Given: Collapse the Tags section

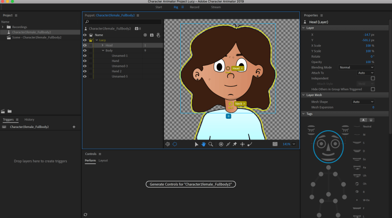Looking at the screenshot, I should pyautogui.click(x=303, y=114).
